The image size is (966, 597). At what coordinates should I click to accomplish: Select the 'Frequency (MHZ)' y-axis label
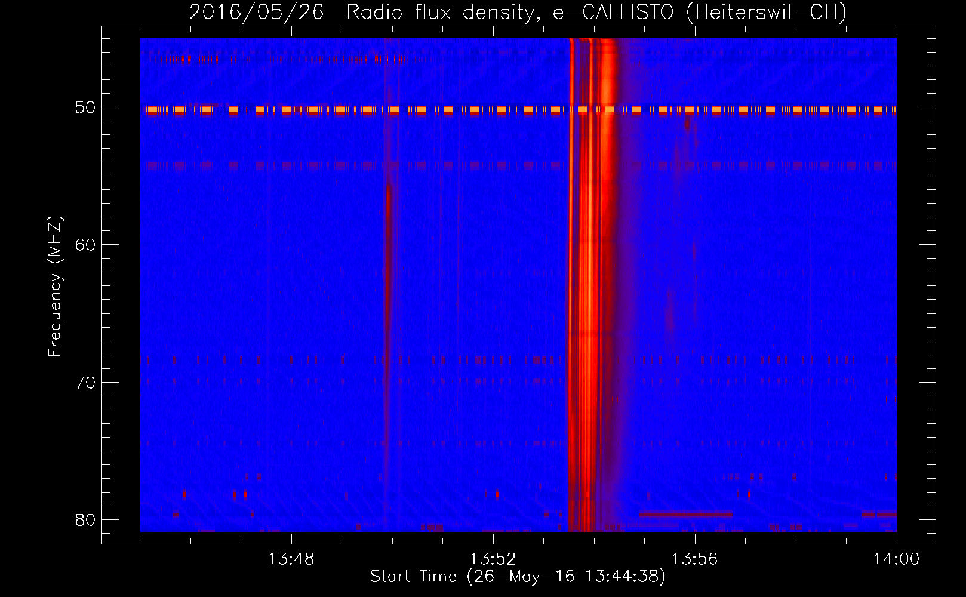pyautogui.click(x=54, y=287)
